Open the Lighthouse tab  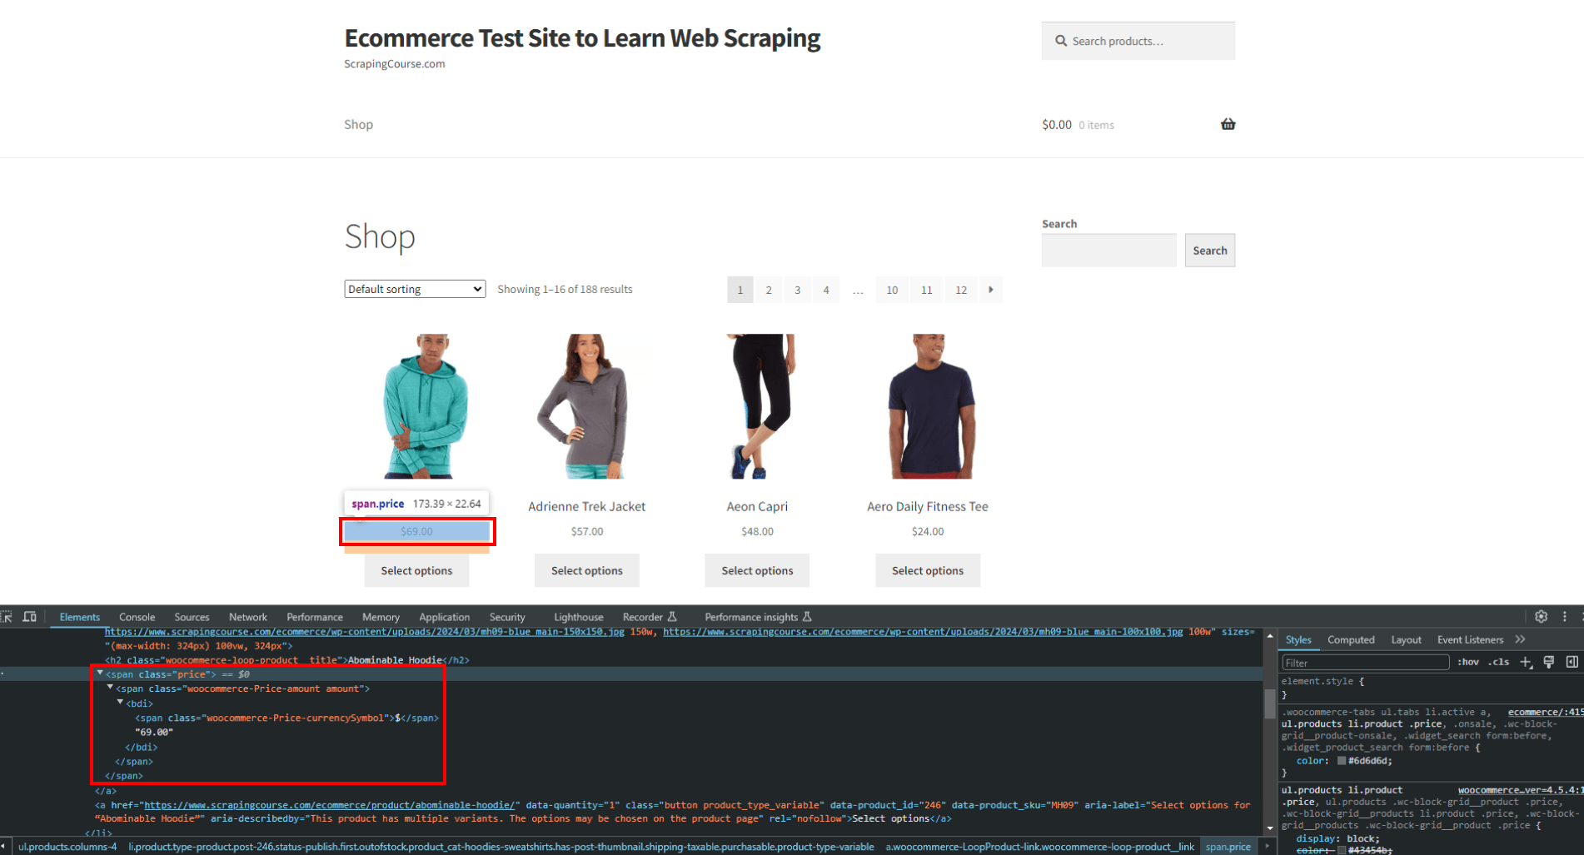click(579, 617)
